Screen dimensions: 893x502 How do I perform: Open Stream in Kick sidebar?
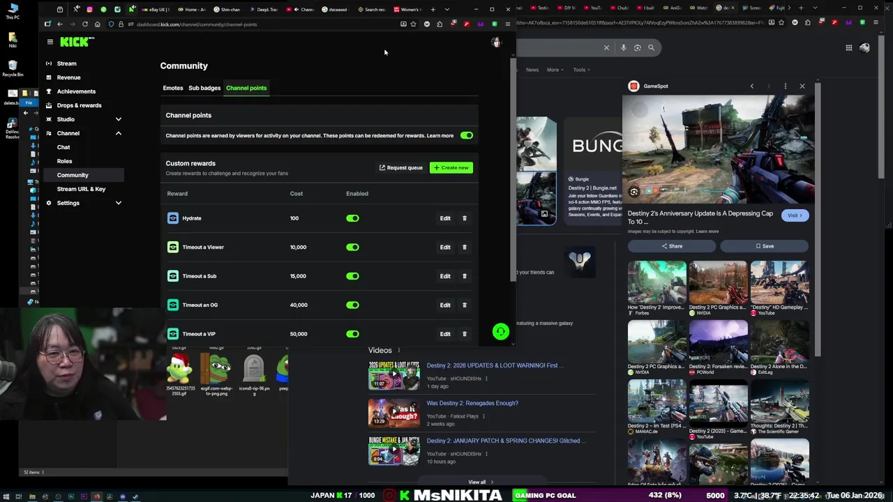pyautogui.click(x=67, y=63)
